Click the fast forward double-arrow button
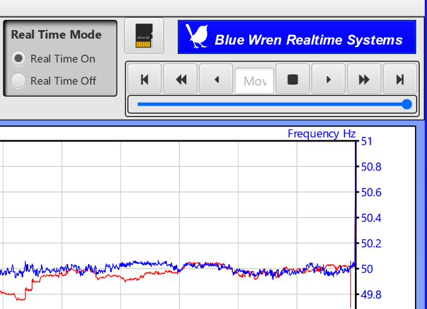Screen dimensions: 427x309 (364, 80)
